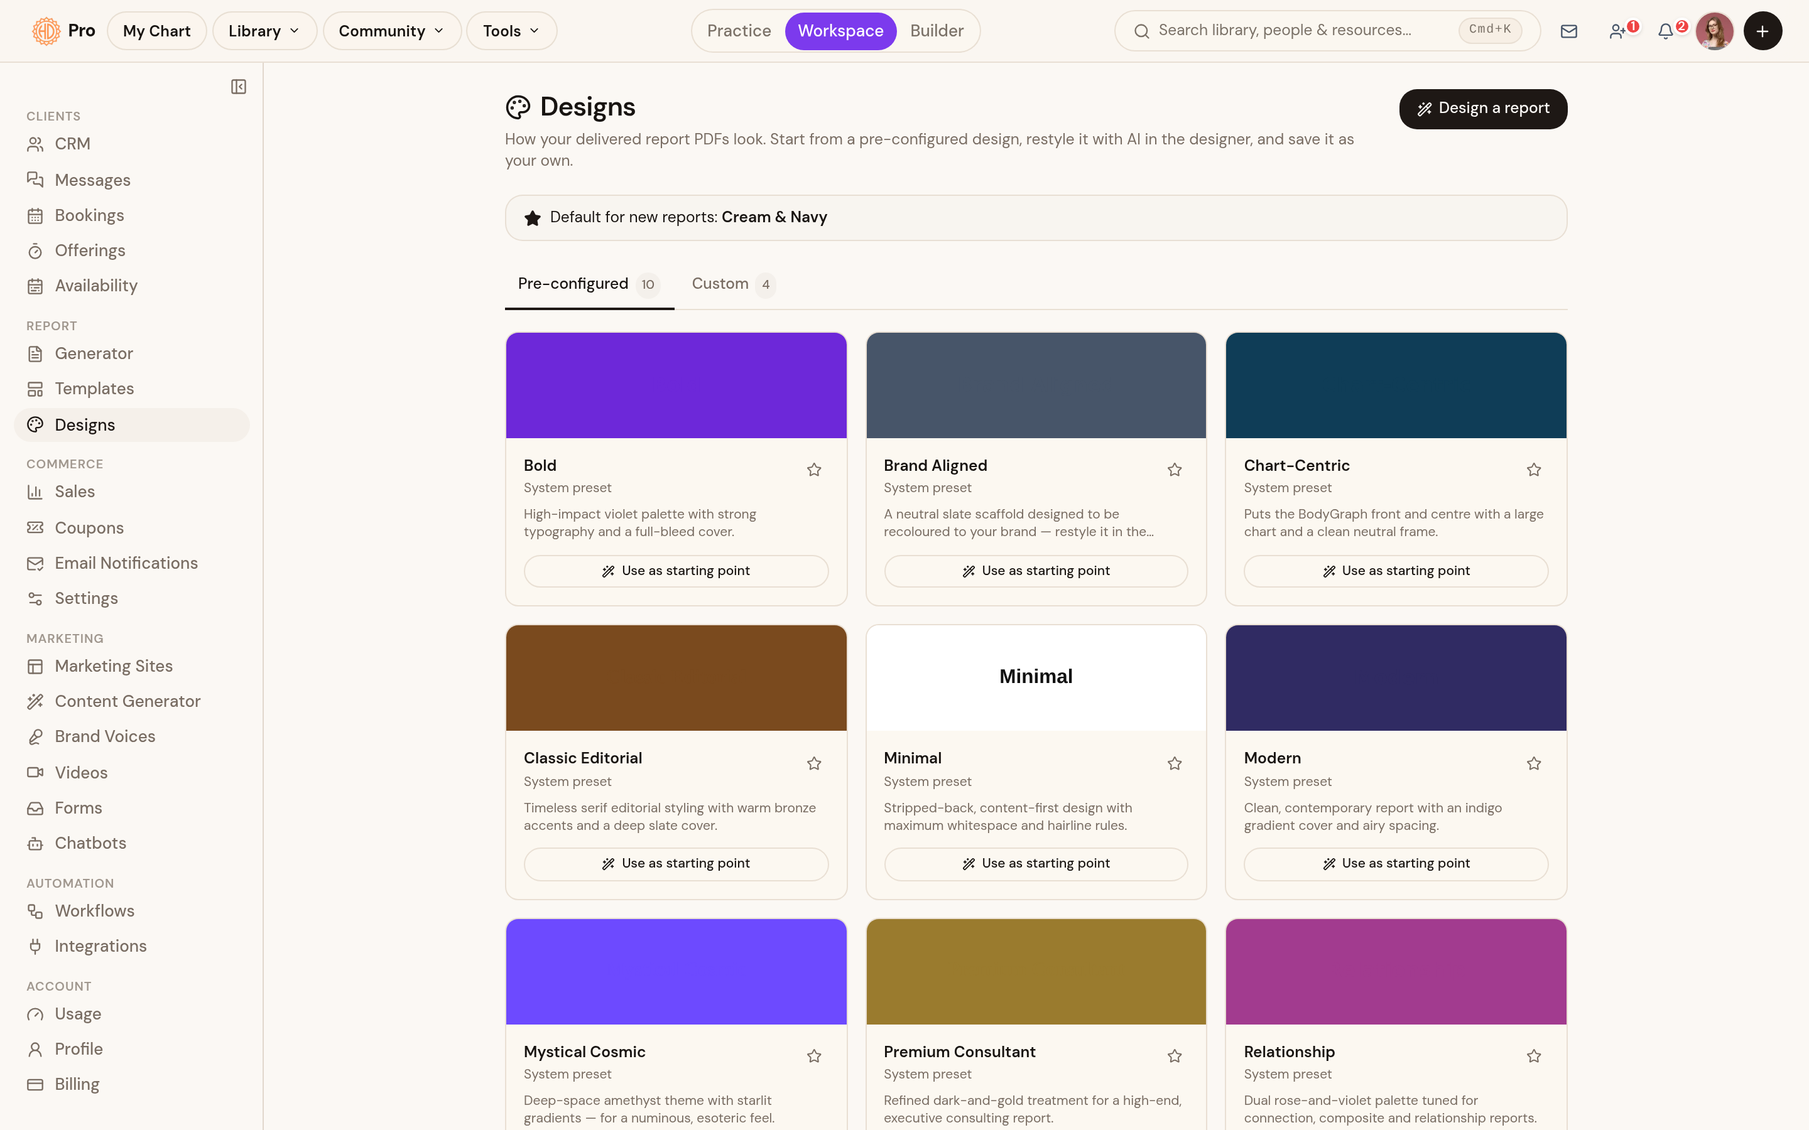The image size is (1809, 1130).
Task: Click the Relationship magenta cover
Action: point(1396,972)
